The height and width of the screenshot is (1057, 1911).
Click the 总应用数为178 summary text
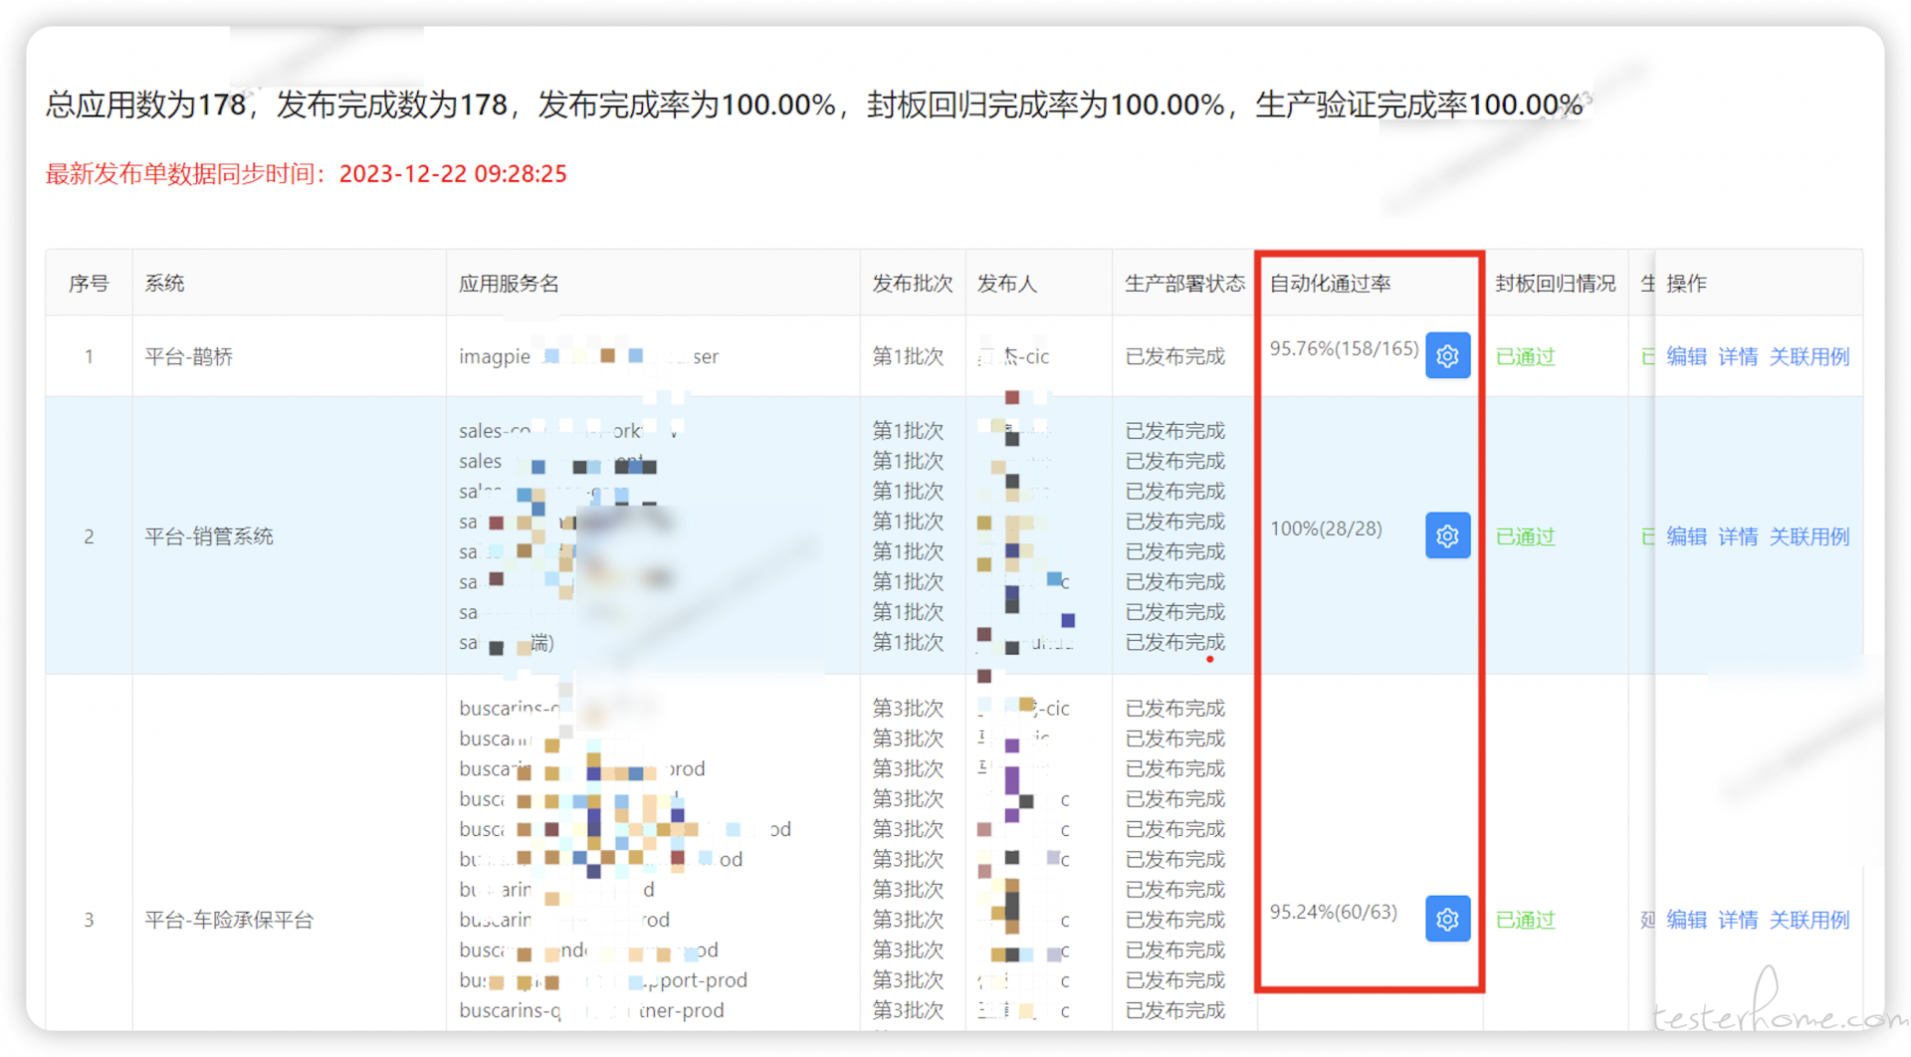tap(145, 105)
